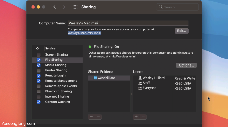The width and height of the screenshot is (228, 127).
Task: Click the Computer Name text field
Action: coord(128,23)
